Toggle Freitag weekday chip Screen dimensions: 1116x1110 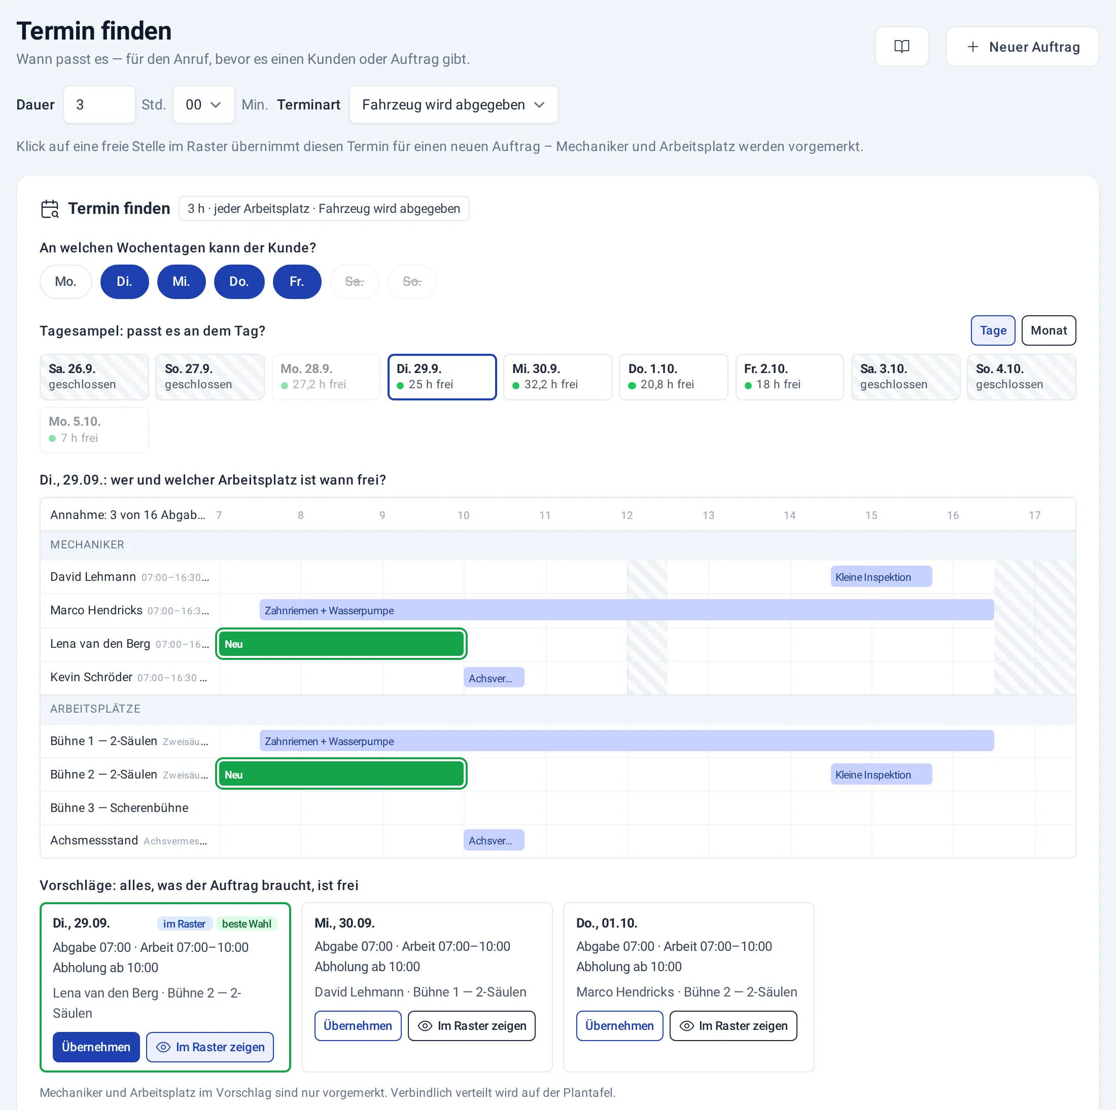click(x=297, y=282)
